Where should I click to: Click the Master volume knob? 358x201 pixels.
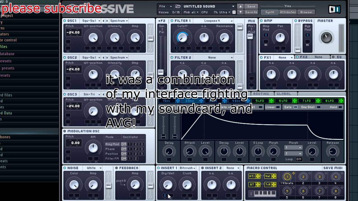(326, 37)
